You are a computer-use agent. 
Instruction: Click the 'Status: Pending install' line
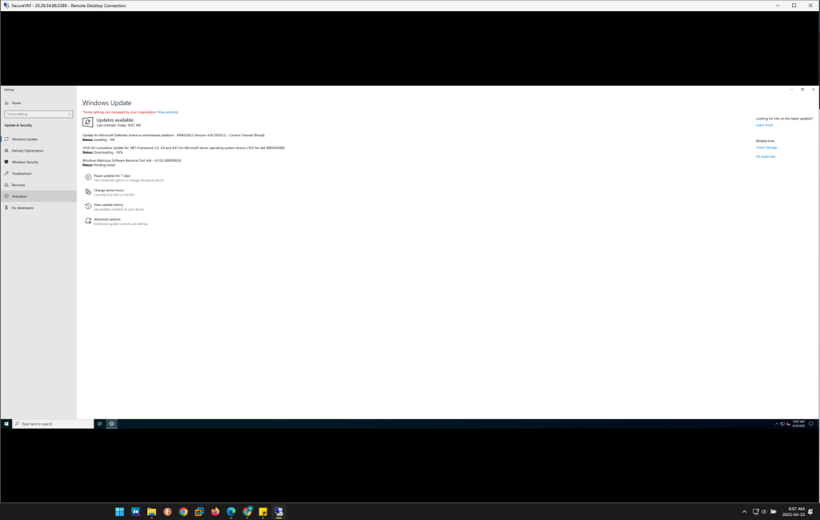pos(98,165)
